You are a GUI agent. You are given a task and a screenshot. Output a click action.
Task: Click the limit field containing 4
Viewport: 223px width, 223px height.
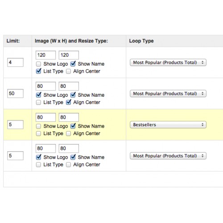[15, 62]
